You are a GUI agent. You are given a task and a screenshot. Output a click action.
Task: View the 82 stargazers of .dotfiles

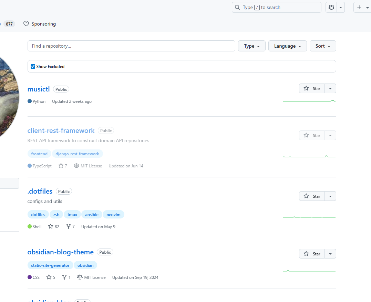pos(53,226)
